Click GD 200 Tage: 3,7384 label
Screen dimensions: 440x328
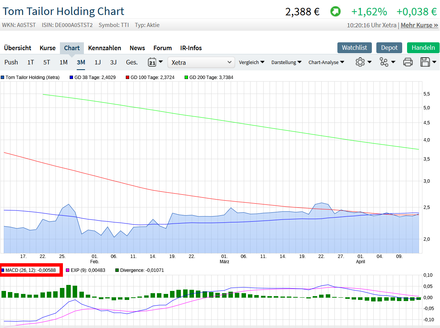tap(211, 78)
